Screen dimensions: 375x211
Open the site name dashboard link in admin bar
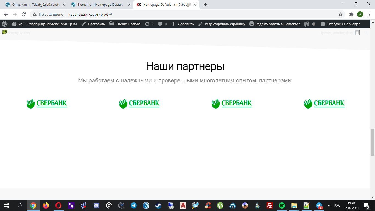tap(44, 24)
